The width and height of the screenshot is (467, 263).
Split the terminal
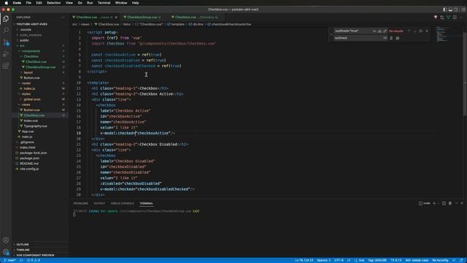pos(444,203)
